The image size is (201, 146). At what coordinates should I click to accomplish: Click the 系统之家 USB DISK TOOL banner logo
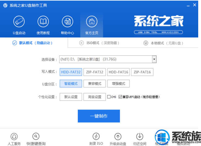pyautogui.click(x=159, y=24)
